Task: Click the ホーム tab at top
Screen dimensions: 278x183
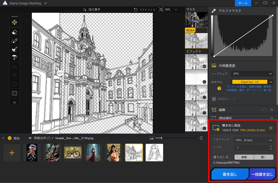Action: tap(243, 3)
